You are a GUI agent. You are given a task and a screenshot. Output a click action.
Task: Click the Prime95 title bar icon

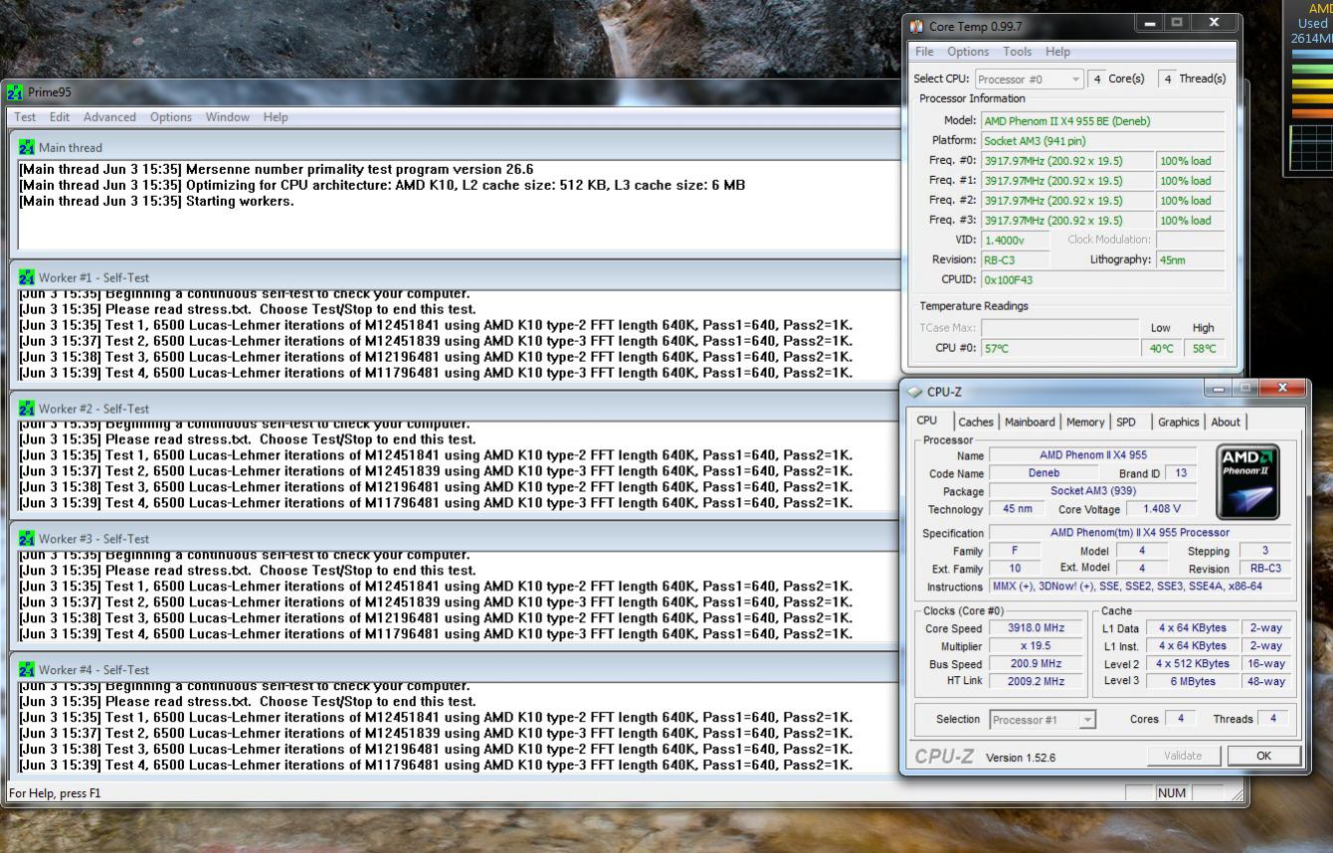coord(14,92)
